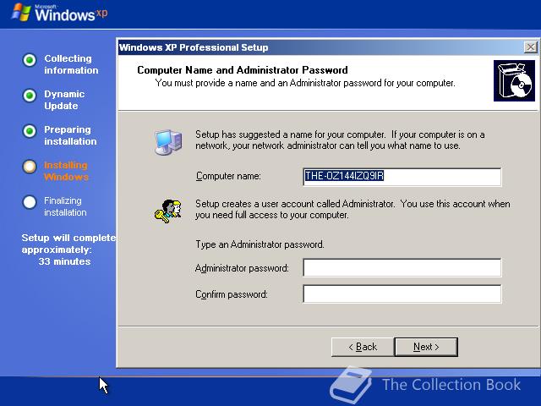The image size is (541, 406).
Task: Click the "Collecting information" step text
Action: pyautogui.click(x=71, y=64)
